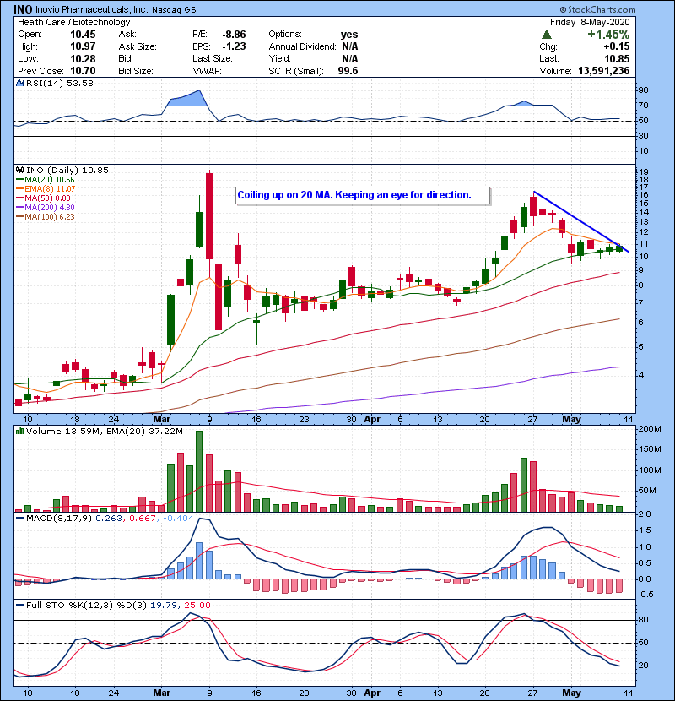Screen dimensions: 675x701
Task: Click the Last Size label
Action: (212, 58)
